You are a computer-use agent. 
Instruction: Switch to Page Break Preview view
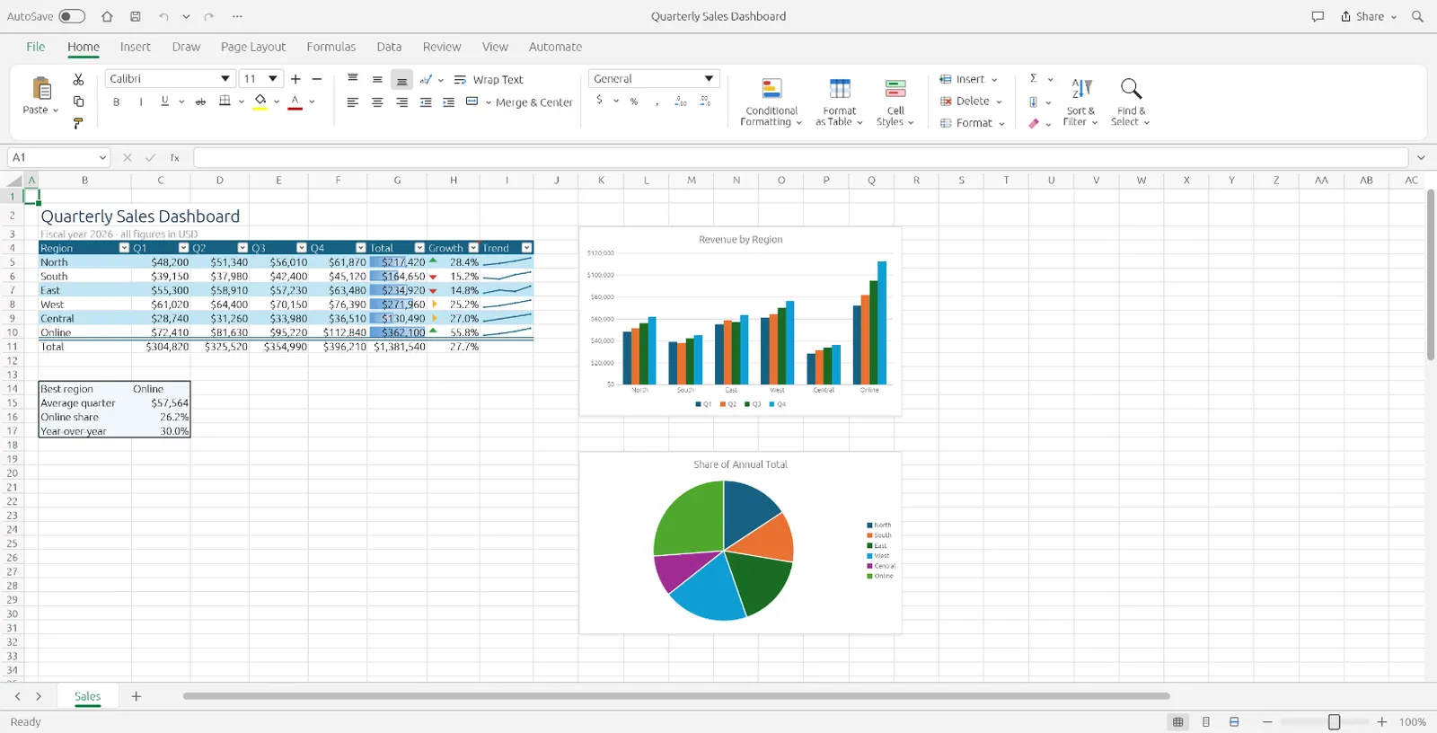(1234, 722)
